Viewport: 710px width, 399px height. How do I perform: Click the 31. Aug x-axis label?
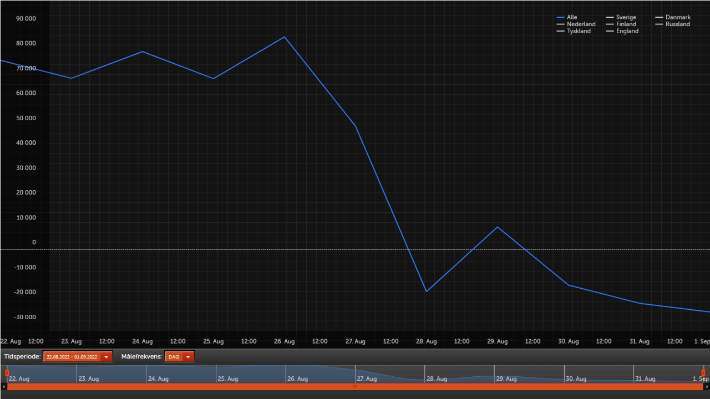[640, 341]
